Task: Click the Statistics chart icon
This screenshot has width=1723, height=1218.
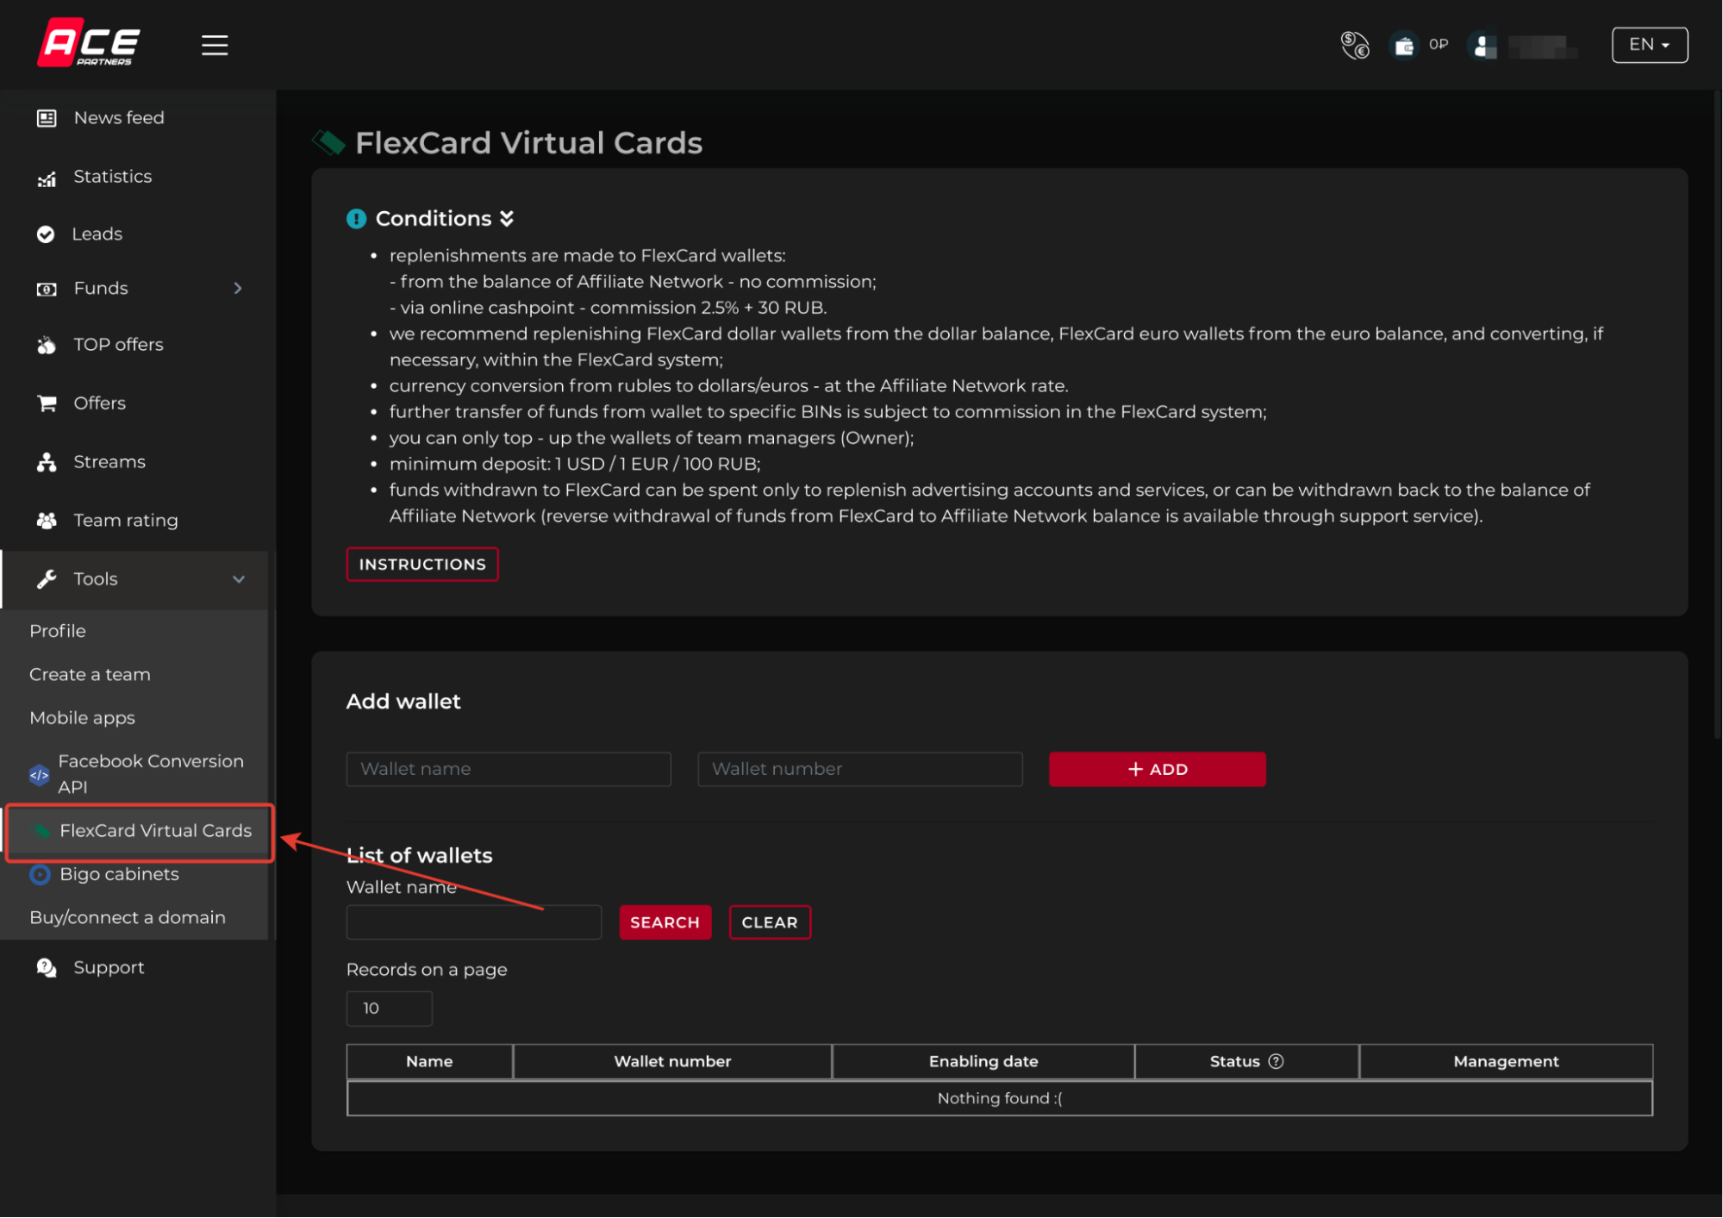Action: coord(47,178)
